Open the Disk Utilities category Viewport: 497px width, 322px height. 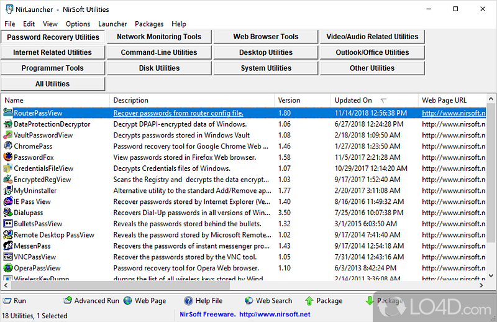[159, 68]
